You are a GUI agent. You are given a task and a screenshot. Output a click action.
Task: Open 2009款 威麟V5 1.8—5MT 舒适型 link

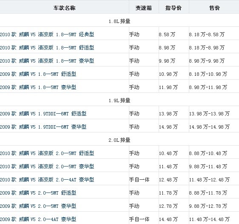[38, 74]
